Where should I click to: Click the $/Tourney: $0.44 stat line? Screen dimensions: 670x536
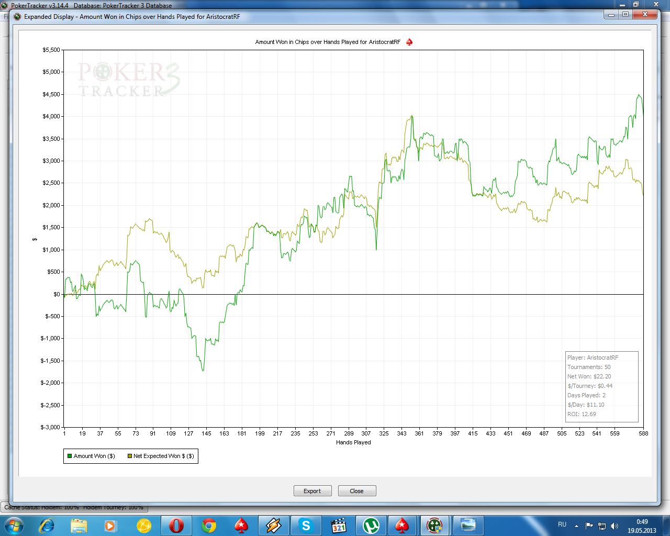(590, 386)
